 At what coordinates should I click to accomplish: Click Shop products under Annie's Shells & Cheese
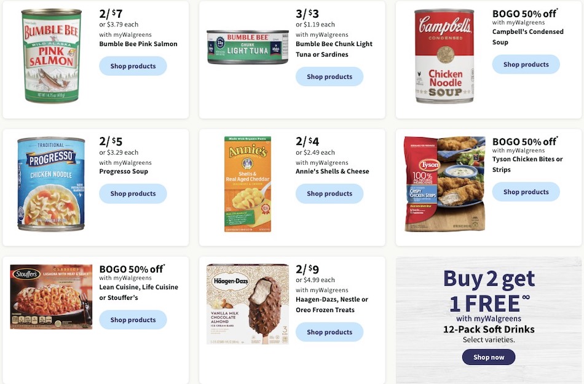tap(329, 194)
